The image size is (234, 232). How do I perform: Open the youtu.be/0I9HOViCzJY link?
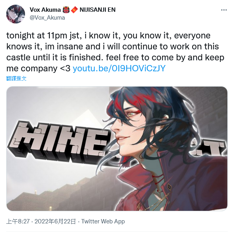(x=119, y=68)
